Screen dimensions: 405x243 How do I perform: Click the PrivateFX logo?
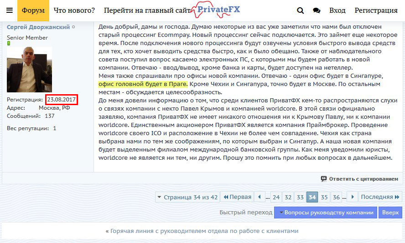[216, 10]
